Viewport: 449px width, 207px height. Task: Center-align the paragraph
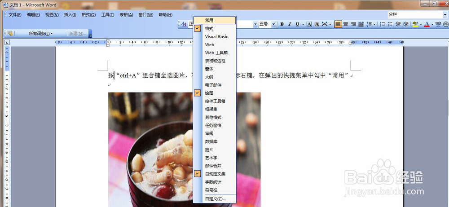click(346, 24)
